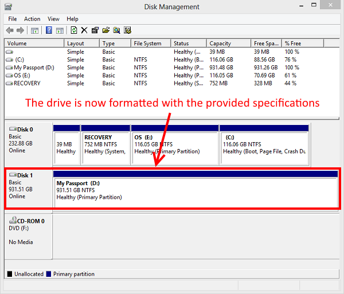Sort by the % Free column header
The width and height of the screenshot is (344, 294).
tap(303, 44)
